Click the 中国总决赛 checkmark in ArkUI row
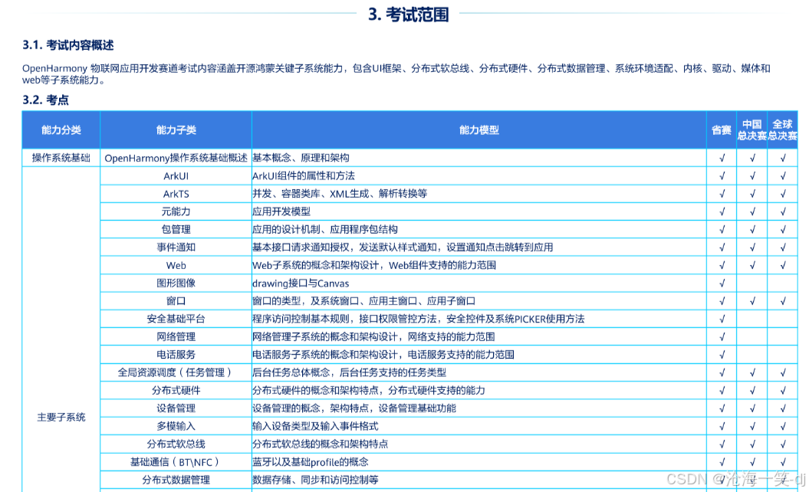Screen dimensions: 809x492 tap(752, 175)
